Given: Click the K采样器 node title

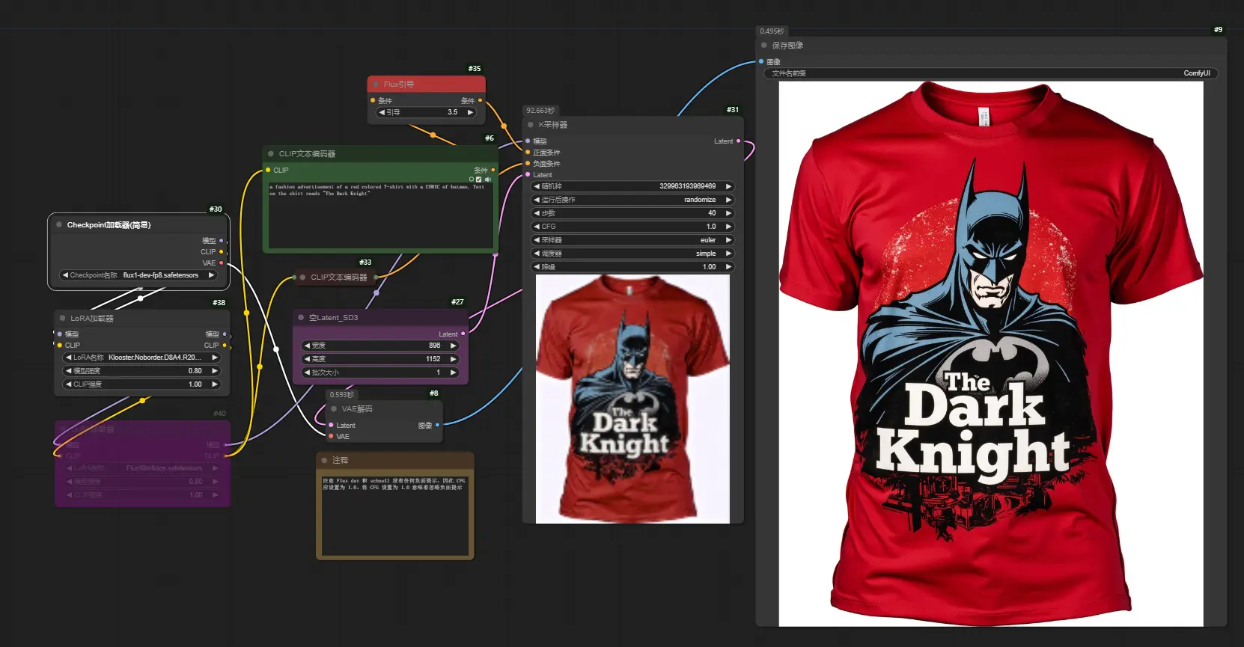Looking at the screenshot, I should (x=553, y=125).
